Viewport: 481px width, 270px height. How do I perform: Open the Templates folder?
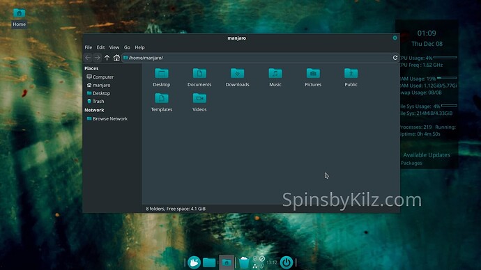pyautogui.click(x=161, y=102)
